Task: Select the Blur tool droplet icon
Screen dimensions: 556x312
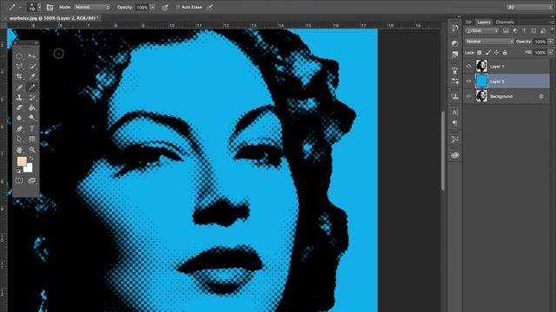Action: pos(19,118)
